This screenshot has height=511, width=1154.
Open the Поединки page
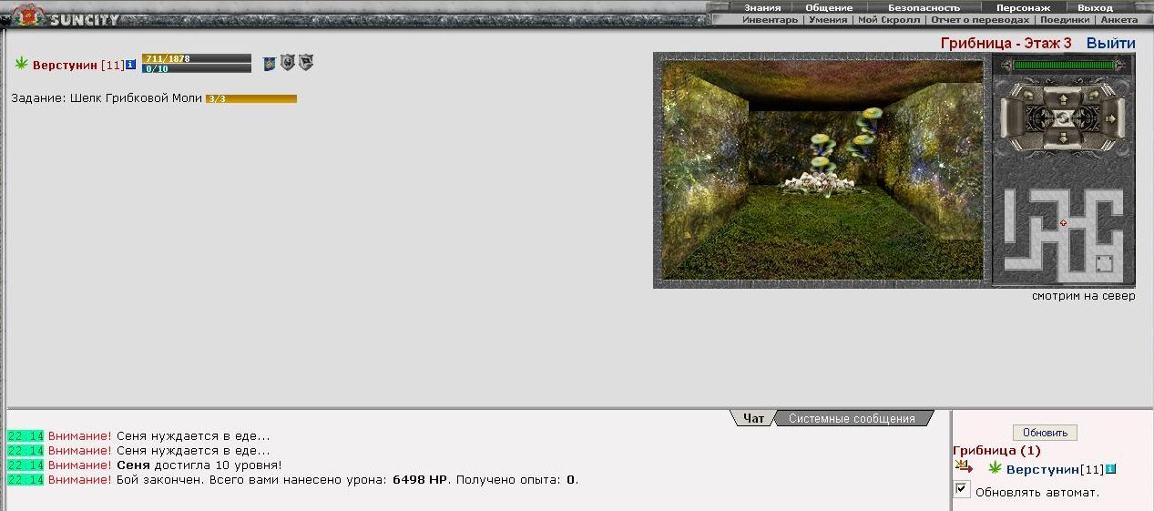point(1065,19)
